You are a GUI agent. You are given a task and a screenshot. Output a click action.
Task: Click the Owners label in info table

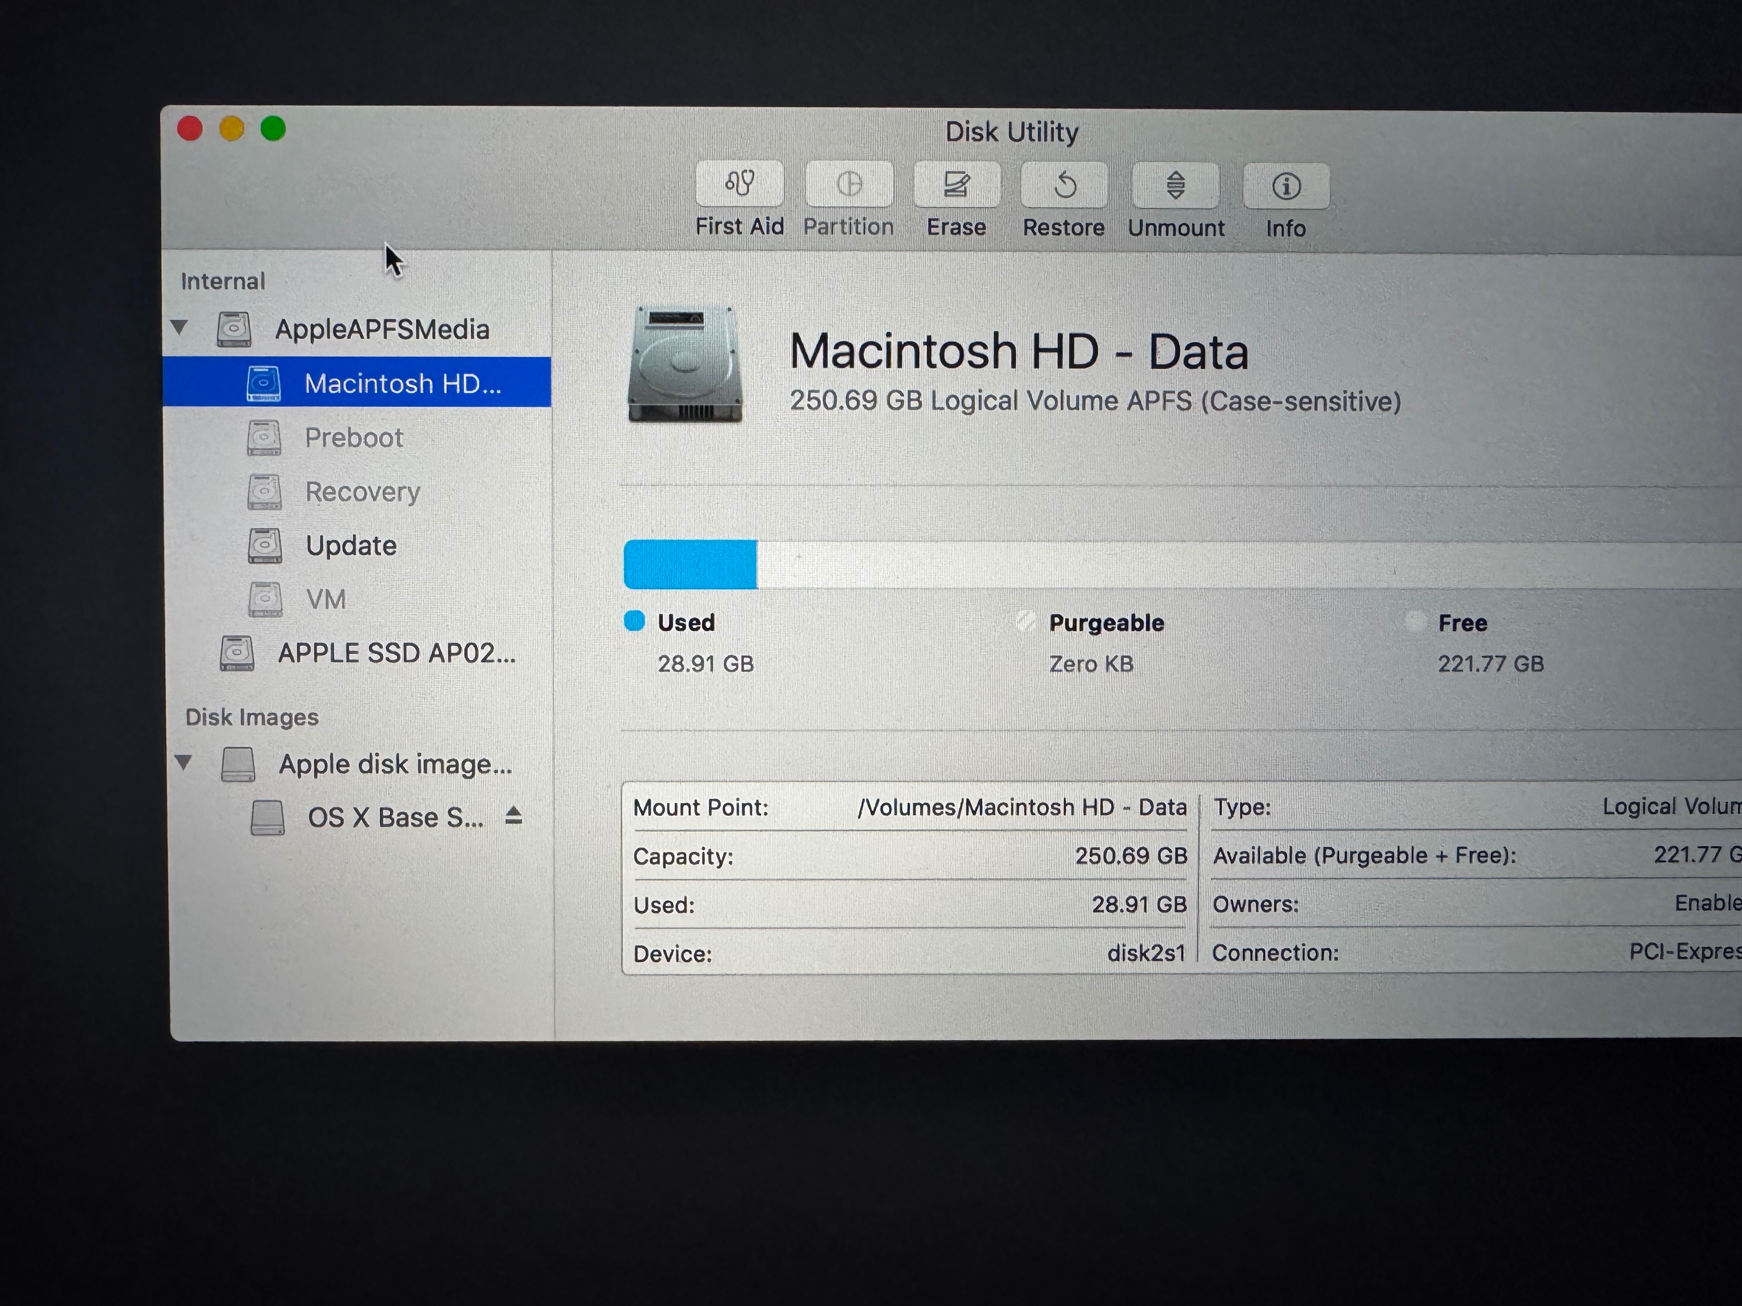(1256, 904)
